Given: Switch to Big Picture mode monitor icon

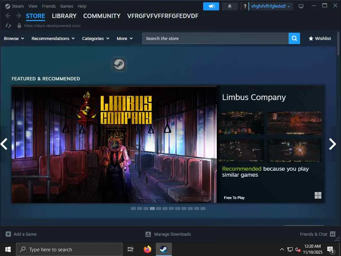Looking at the screenshot, I should [x=301, y=6].
